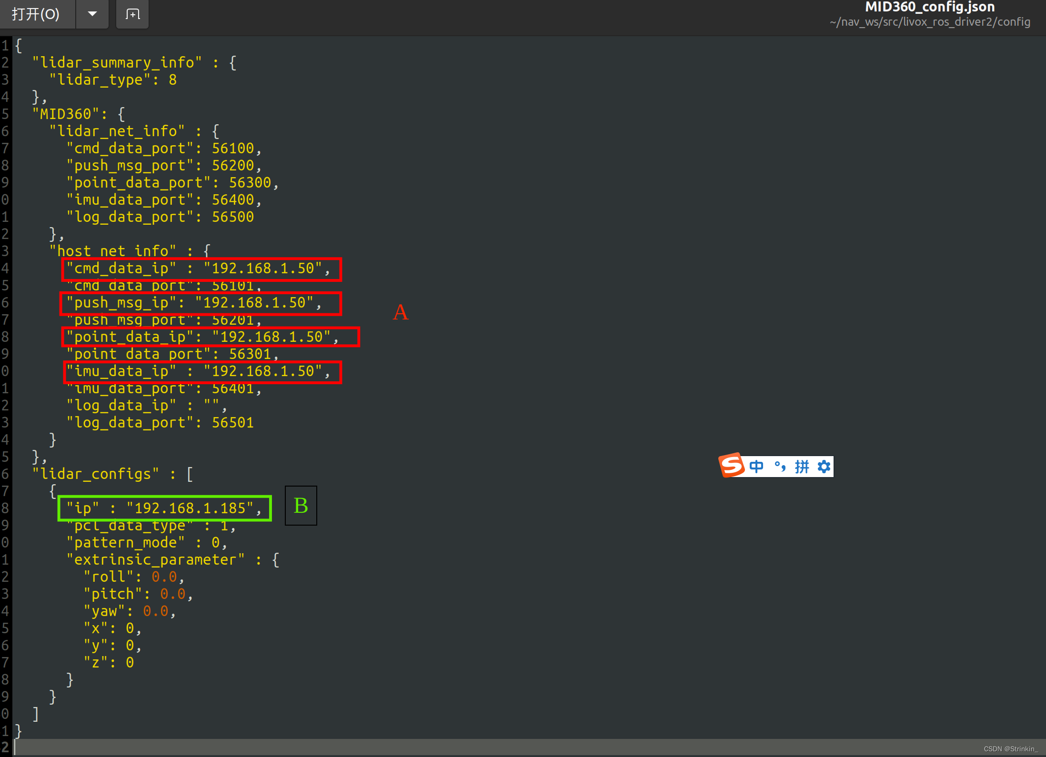The width and height of the screenshot is (1046, 757).
Task: Click the 拼 pinyin mode icon
Action: (802, 466)
